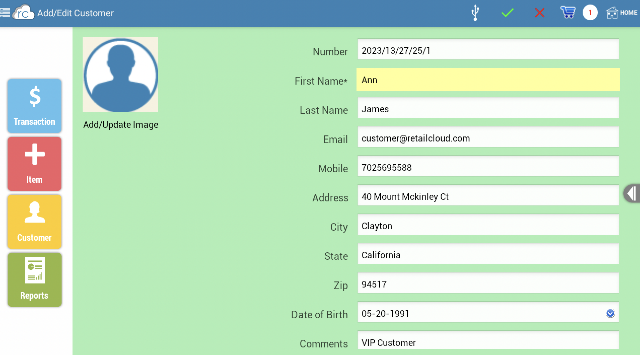Click the Last Name field containing James
This screenshot has height=355, width=640.
coord(488,108)
